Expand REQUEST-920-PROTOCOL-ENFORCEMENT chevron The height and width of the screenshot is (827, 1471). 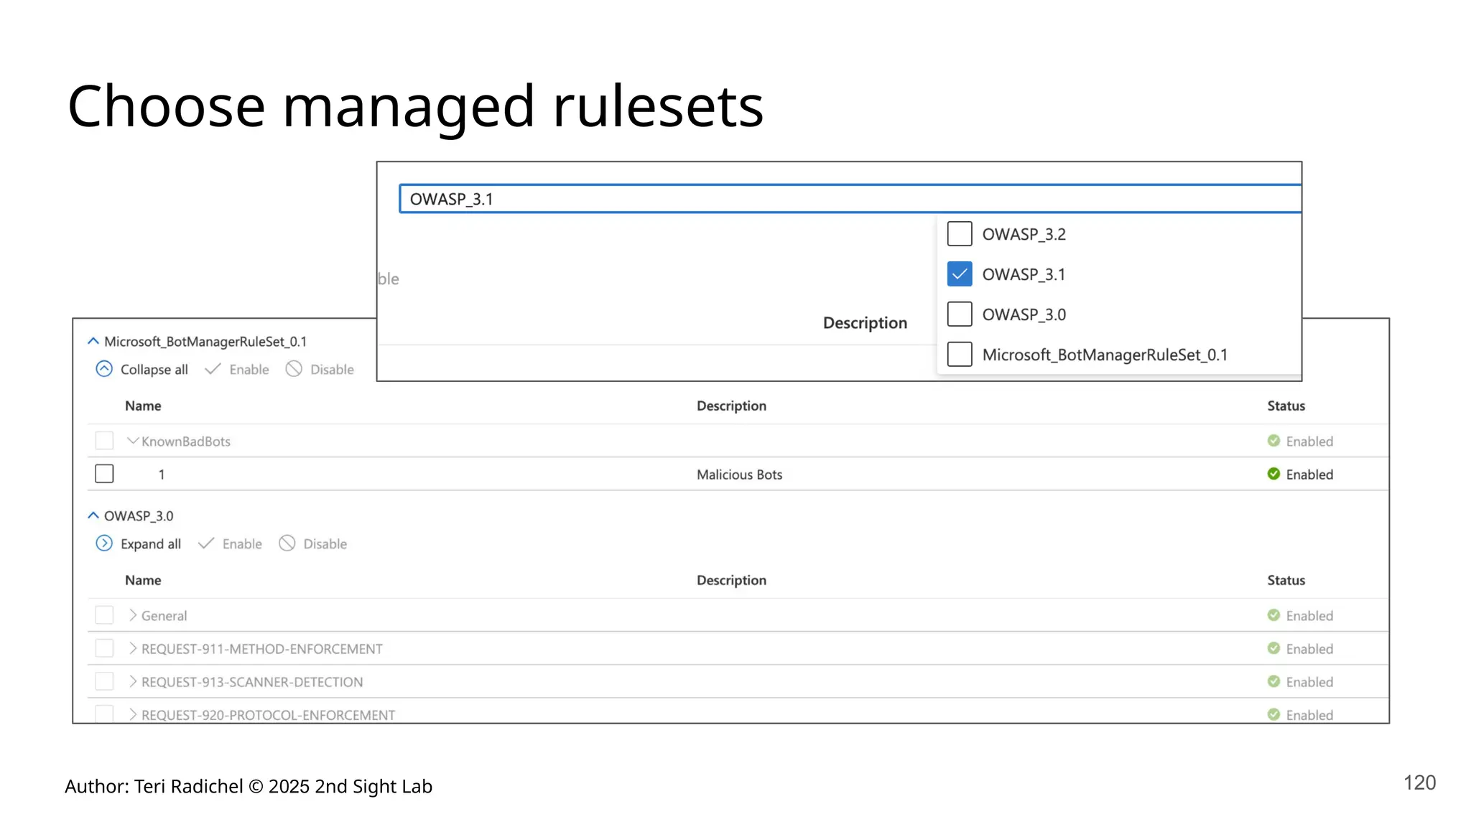133,714
